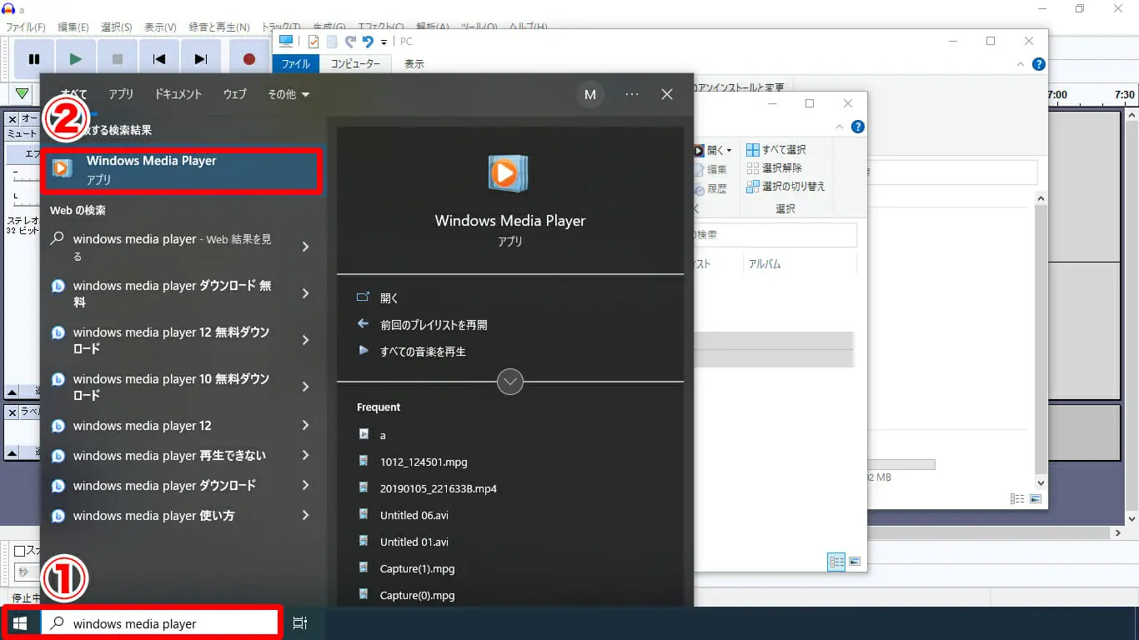The height and width of the screenshot is (640, 1139).
Task: Select the ウェブ search filter tab
Action: pyautogui.click(x=235, y=94)
